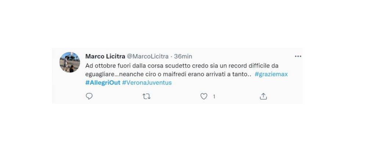Open the #graziemax hashtag

pyautogui.click(x=271, y=74)
